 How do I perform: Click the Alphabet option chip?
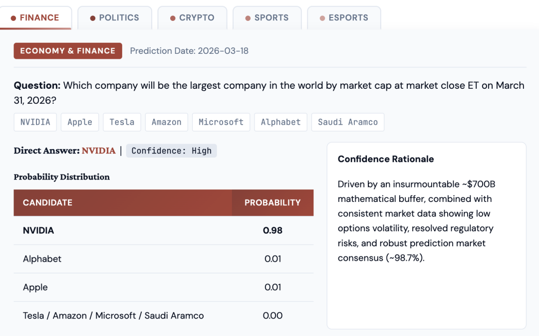(x=280, y=122)
